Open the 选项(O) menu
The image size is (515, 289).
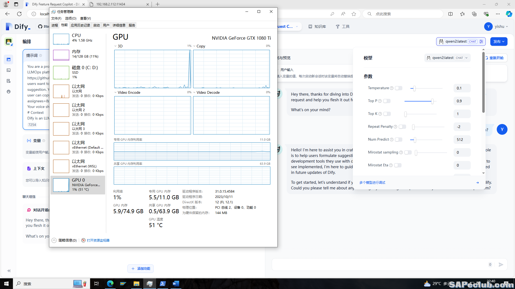(71, 18)
